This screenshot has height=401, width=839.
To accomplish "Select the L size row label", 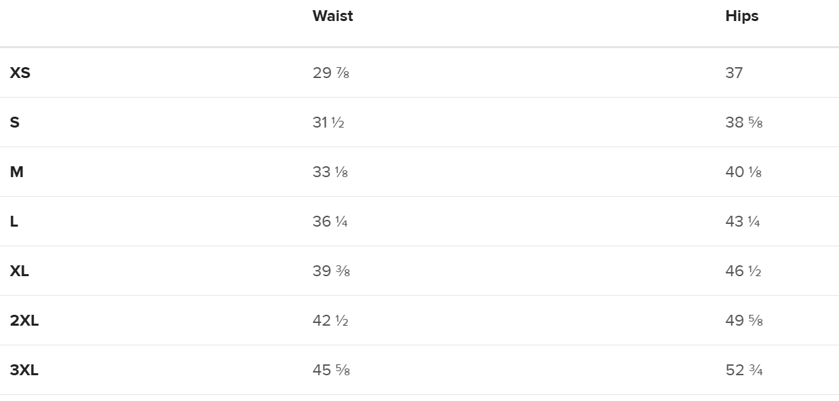I will coord(14,221).
